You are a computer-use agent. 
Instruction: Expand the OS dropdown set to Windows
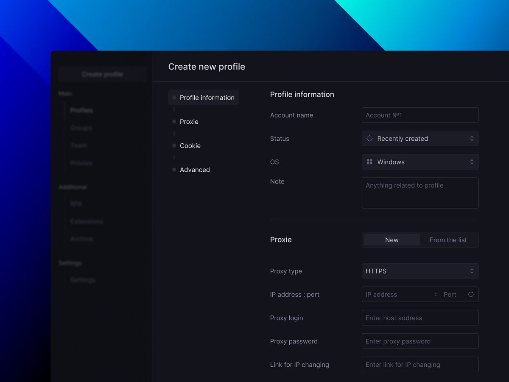coord(420,162)
